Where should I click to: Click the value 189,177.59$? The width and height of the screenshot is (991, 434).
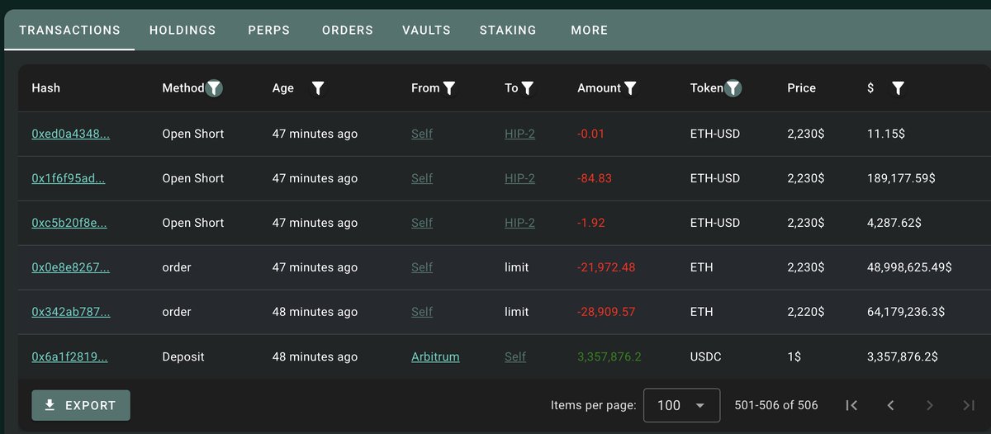click(x=901, y=178)
